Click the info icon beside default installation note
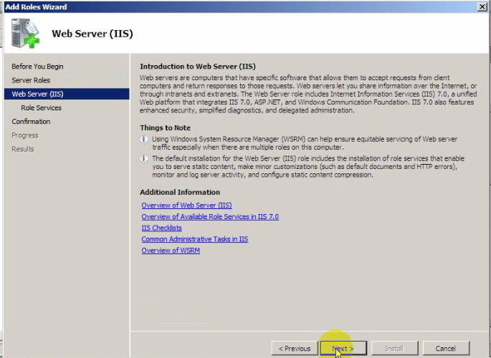Image resolution: width=491 pixels, height=358 pixels. (144, 159)
